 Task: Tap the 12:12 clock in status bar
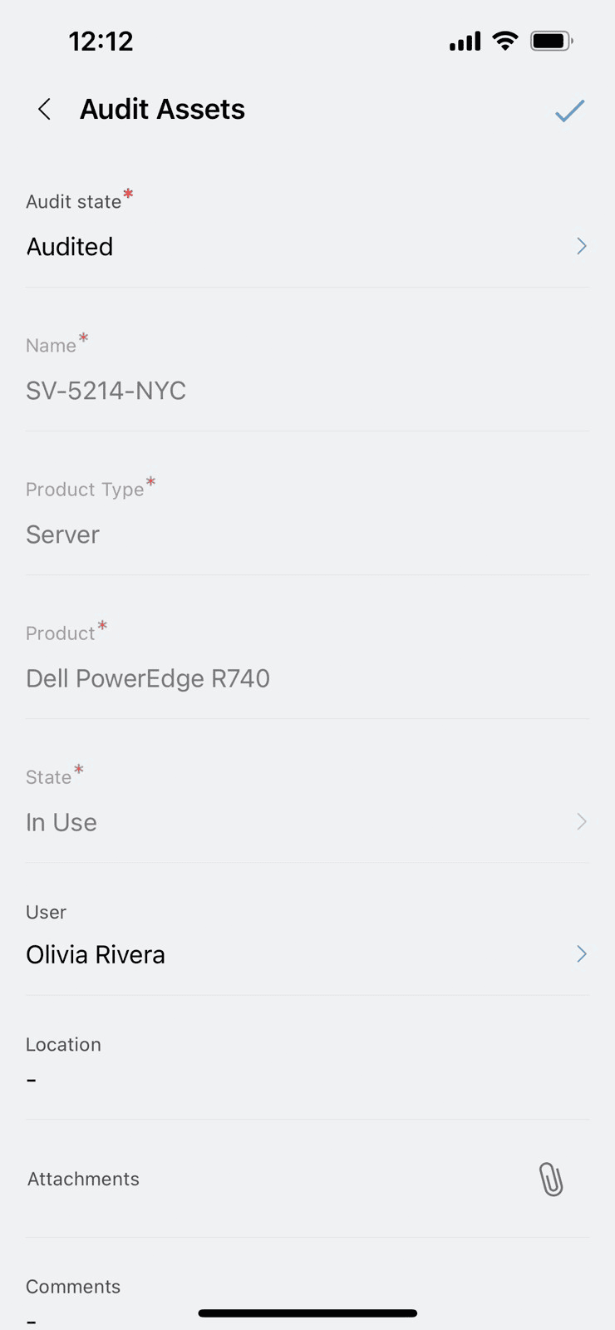pyautogui.click(x=101, y=41)
